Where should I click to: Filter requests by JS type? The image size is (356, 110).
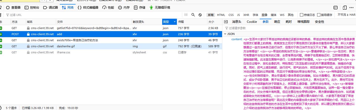point(239,15)
